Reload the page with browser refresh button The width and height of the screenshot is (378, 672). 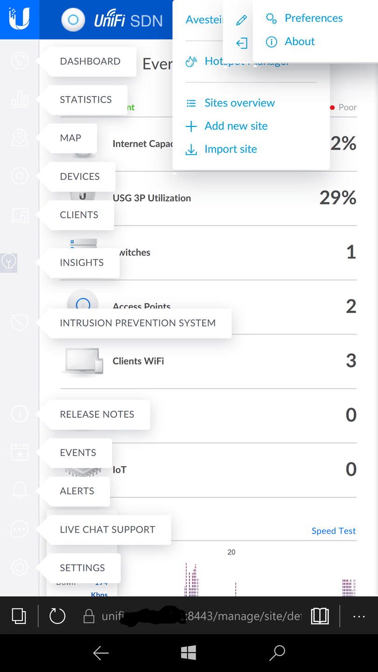click(x=57, y=616)
